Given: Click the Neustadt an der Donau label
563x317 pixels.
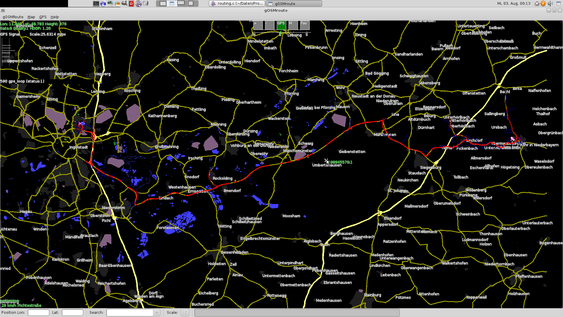Looking at the screenshot, I should tap(373, 96).
